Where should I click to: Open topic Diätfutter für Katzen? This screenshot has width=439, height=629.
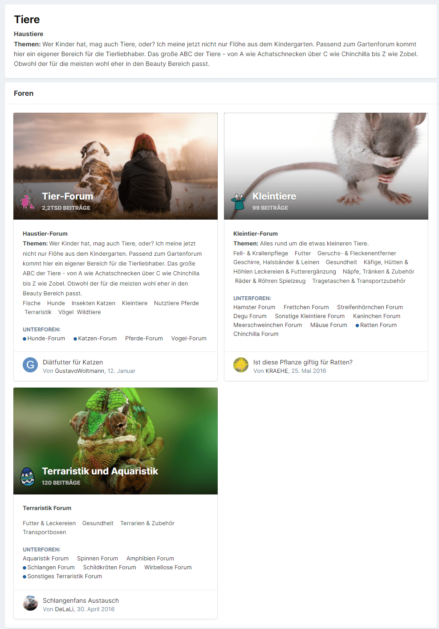pyautogui.click(x=73, y=362)
